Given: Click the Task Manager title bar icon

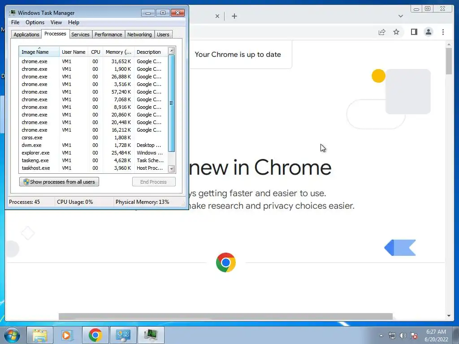Looking at the screenshot, I should (x=12, y=13).
